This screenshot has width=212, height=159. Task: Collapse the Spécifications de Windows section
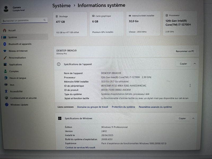pyautogui.click(x=193, y=118)
